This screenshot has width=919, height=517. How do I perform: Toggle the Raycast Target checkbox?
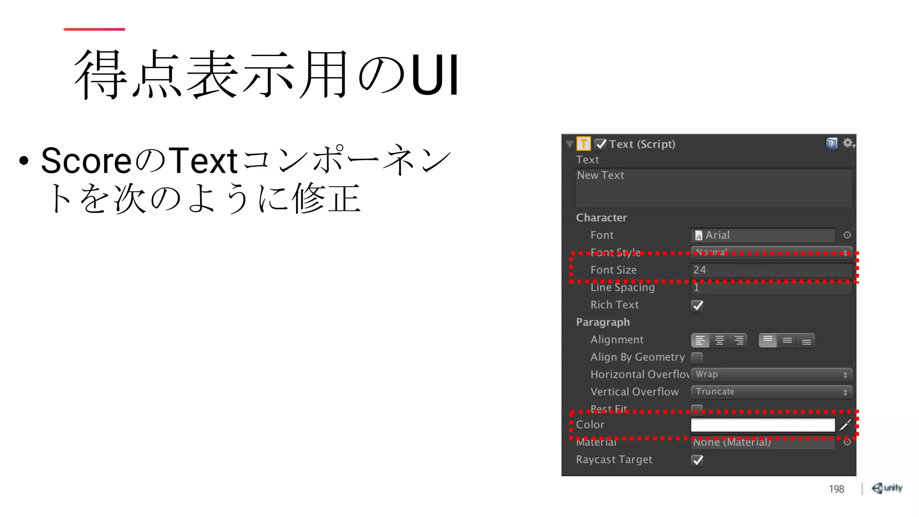pyautogui.click(x=697, y=460)
